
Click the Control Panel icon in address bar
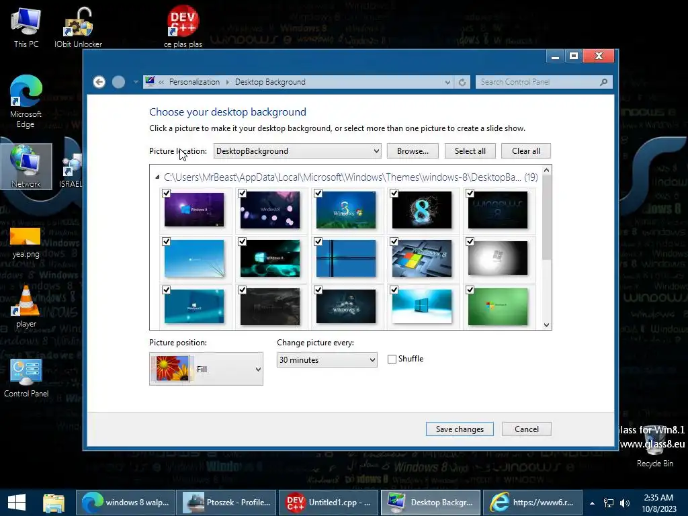click(150, 81)
